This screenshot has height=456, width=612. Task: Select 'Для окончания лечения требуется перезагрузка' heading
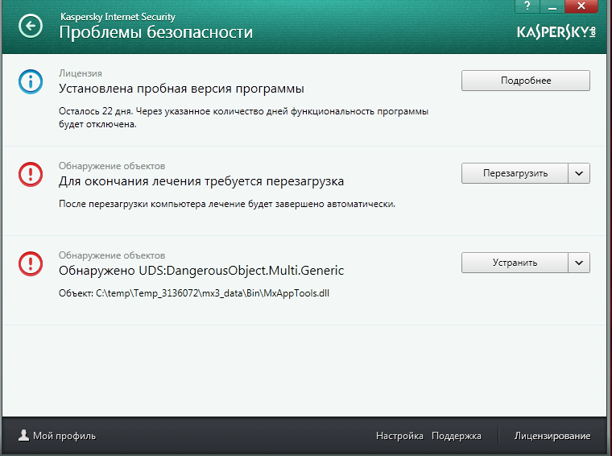201,181
